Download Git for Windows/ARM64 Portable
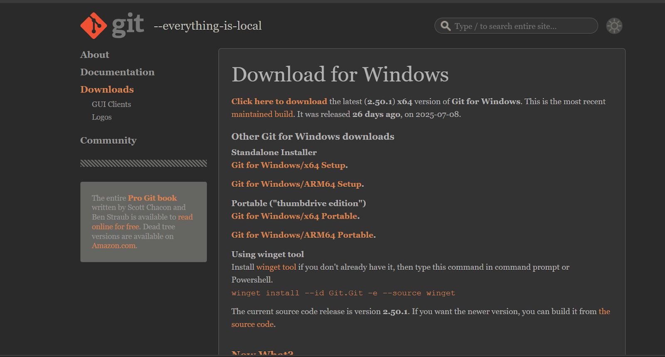This screenshot has width=665, height=357. (303, 235)
